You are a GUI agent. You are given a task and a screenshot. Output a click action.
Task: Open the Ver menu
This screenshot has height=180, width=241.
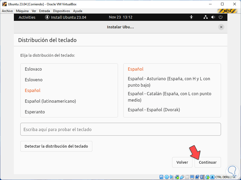coord(34,11)
